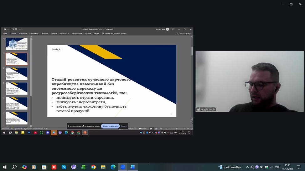305x171 pixels.
Task: Click the Спільний доступ share button
Action: [184, 34]
